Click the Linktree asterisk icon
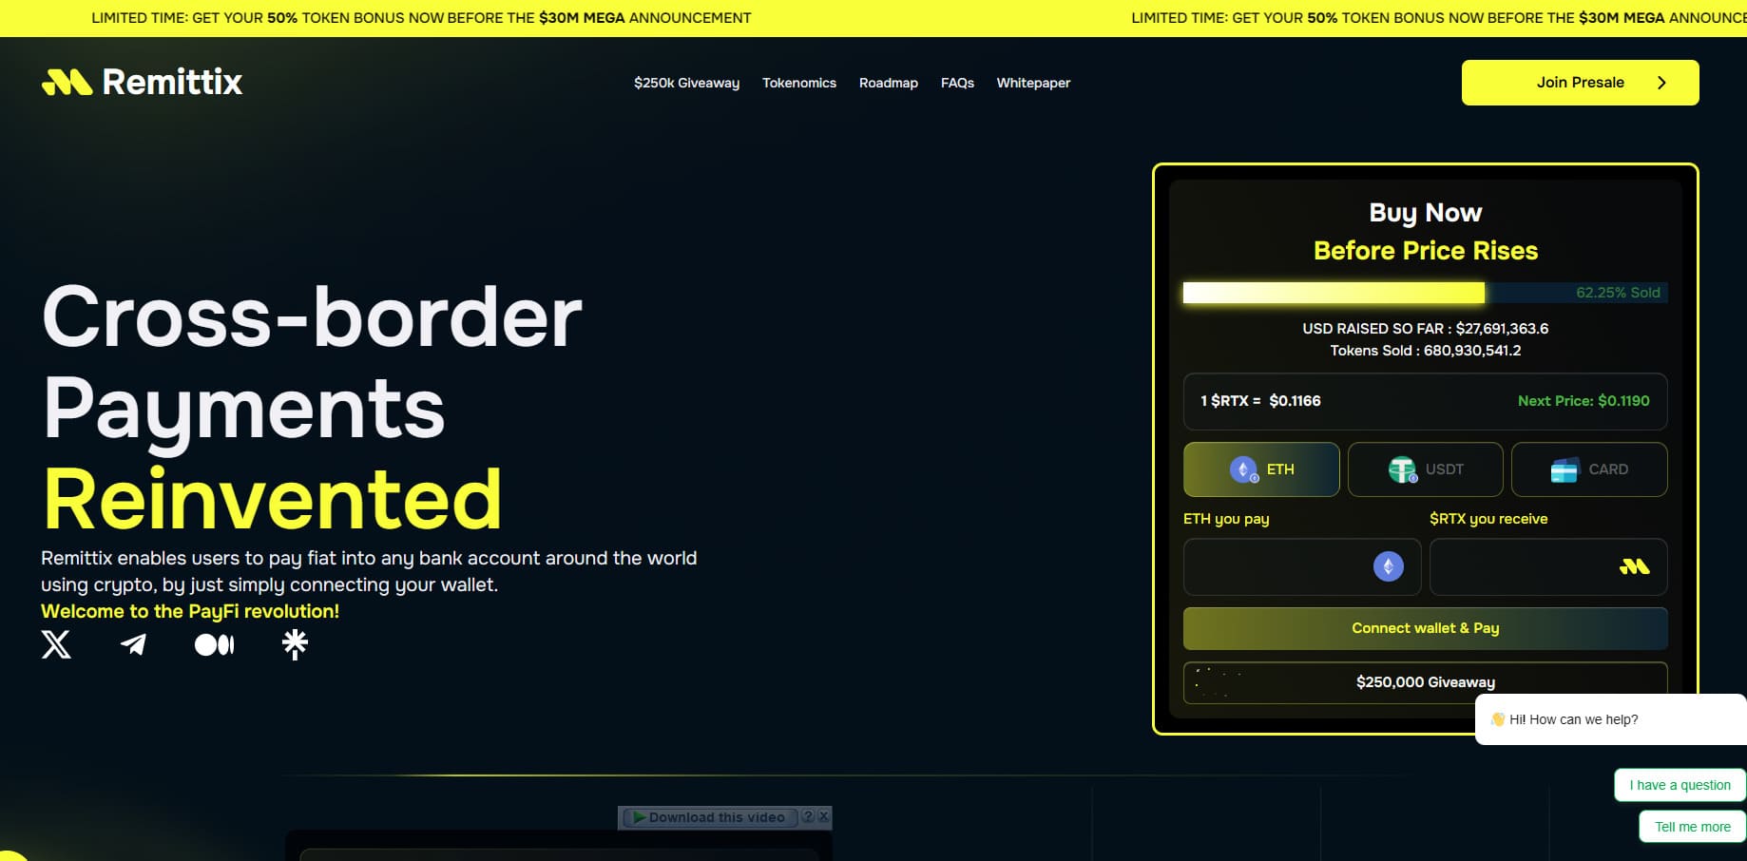This screenshot has height=861, width=1747. pyautogui.click(x=295, y=644)
